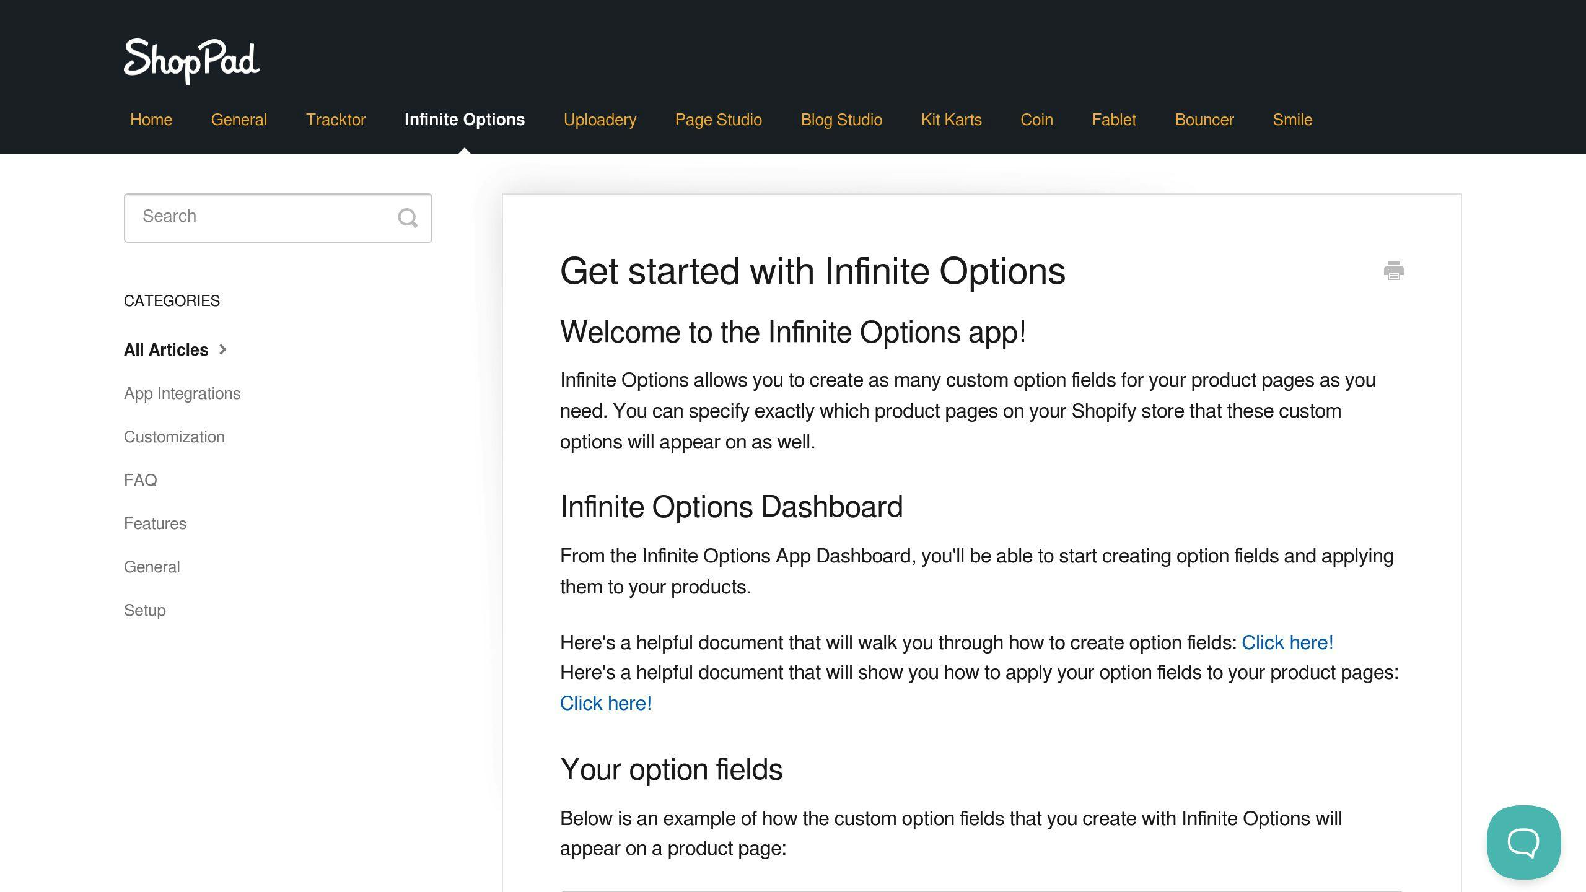Image resolution: width=1586 pixels, height=892 pixels.
Task: Click the 'Welcome to the Infinite Options app!' heading
Action: [x=793, y=332]
